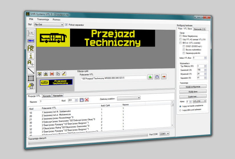Click the position list vertical scrollbar
The width and height of the screenshot is (235, 159).
(x=172, y=113)
